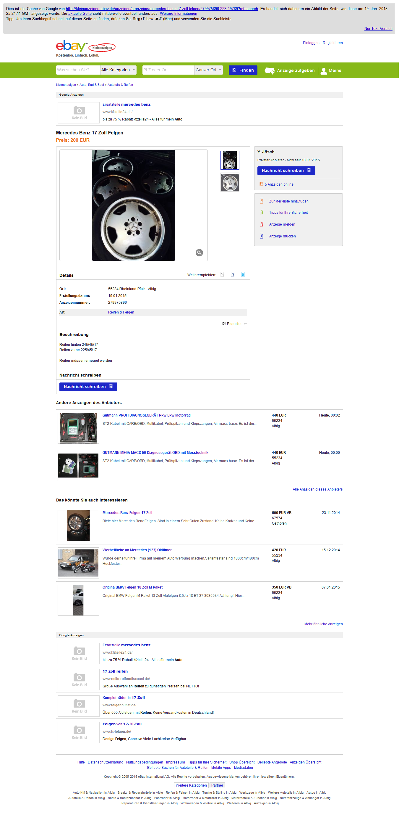
Task: Click the Einloggen link
Action: (311, 43)
